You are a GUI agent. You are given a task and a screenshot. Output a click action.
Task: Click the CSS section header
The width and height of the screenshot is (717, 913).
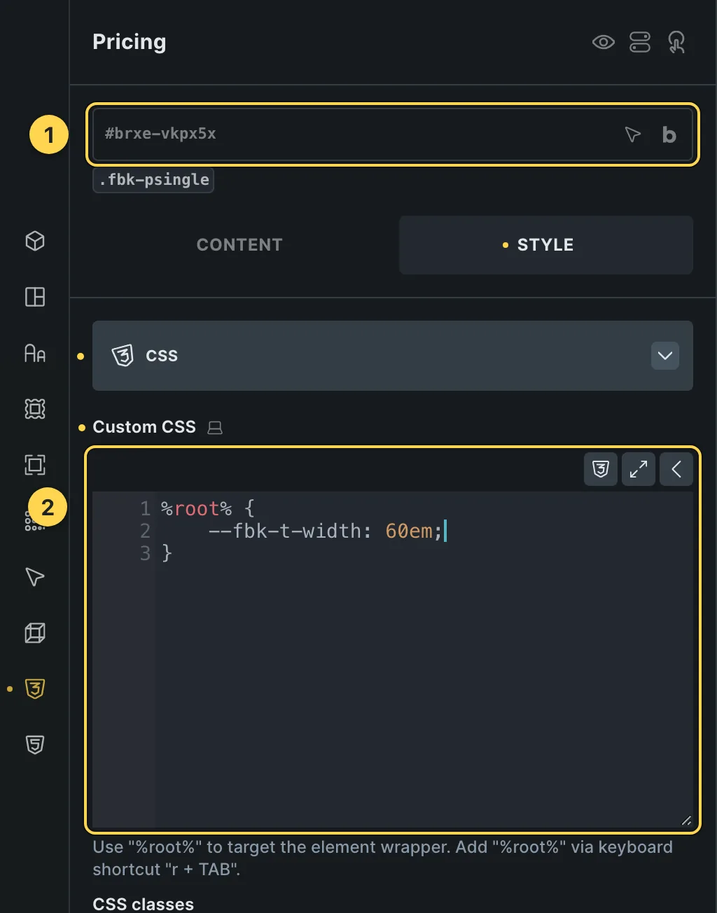pyautogui.click(x=393, y=356)
